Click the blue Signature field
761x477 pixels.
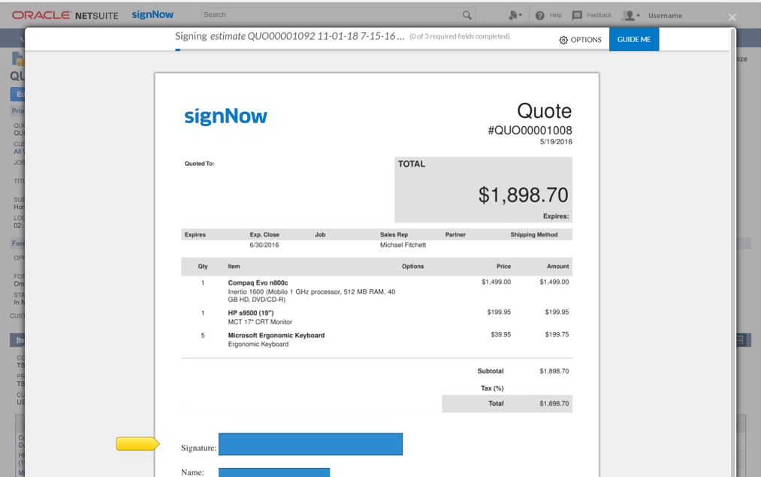310,444
